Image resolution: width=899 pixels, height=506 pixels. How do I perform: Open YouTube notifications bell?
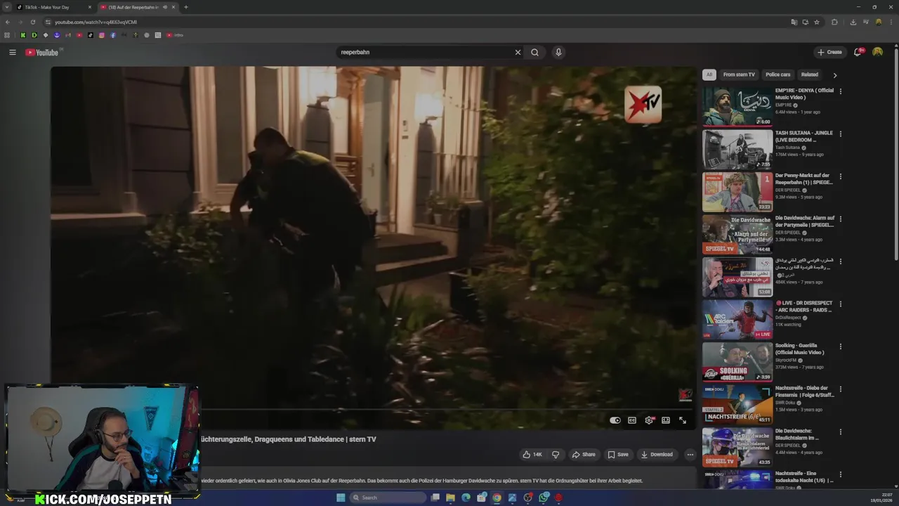click(858, 52)
